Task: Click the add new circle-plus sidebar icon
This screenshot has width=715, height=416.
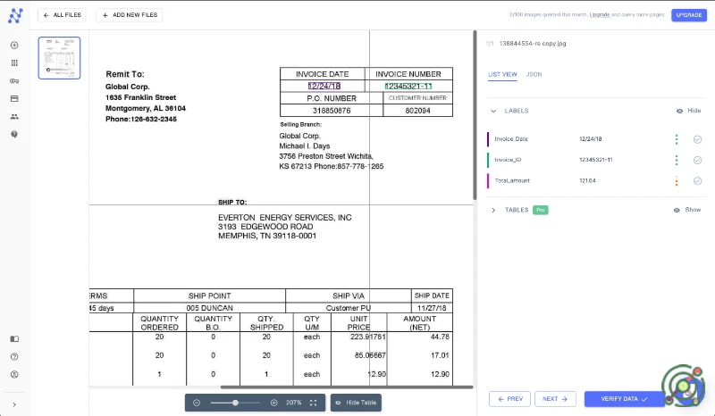Action: tap(14, 46)
